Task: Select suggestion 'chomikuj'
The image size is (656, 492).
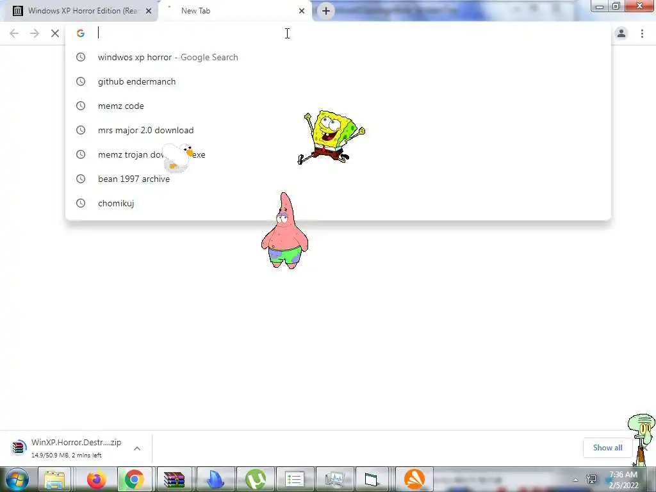Action: coord(338,203)
